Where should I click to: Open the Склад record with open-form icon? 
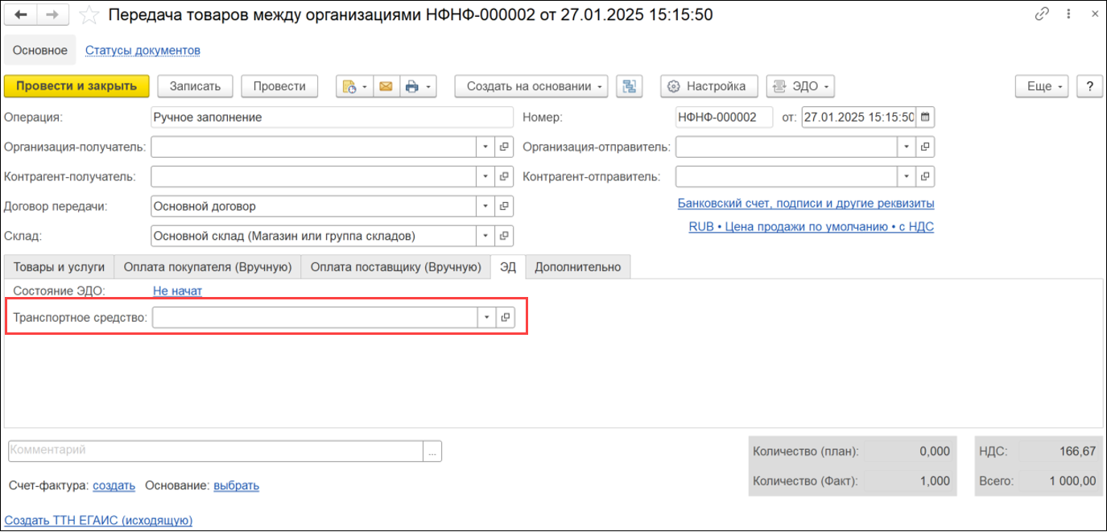pyautogui.click(x=505, y=236)
